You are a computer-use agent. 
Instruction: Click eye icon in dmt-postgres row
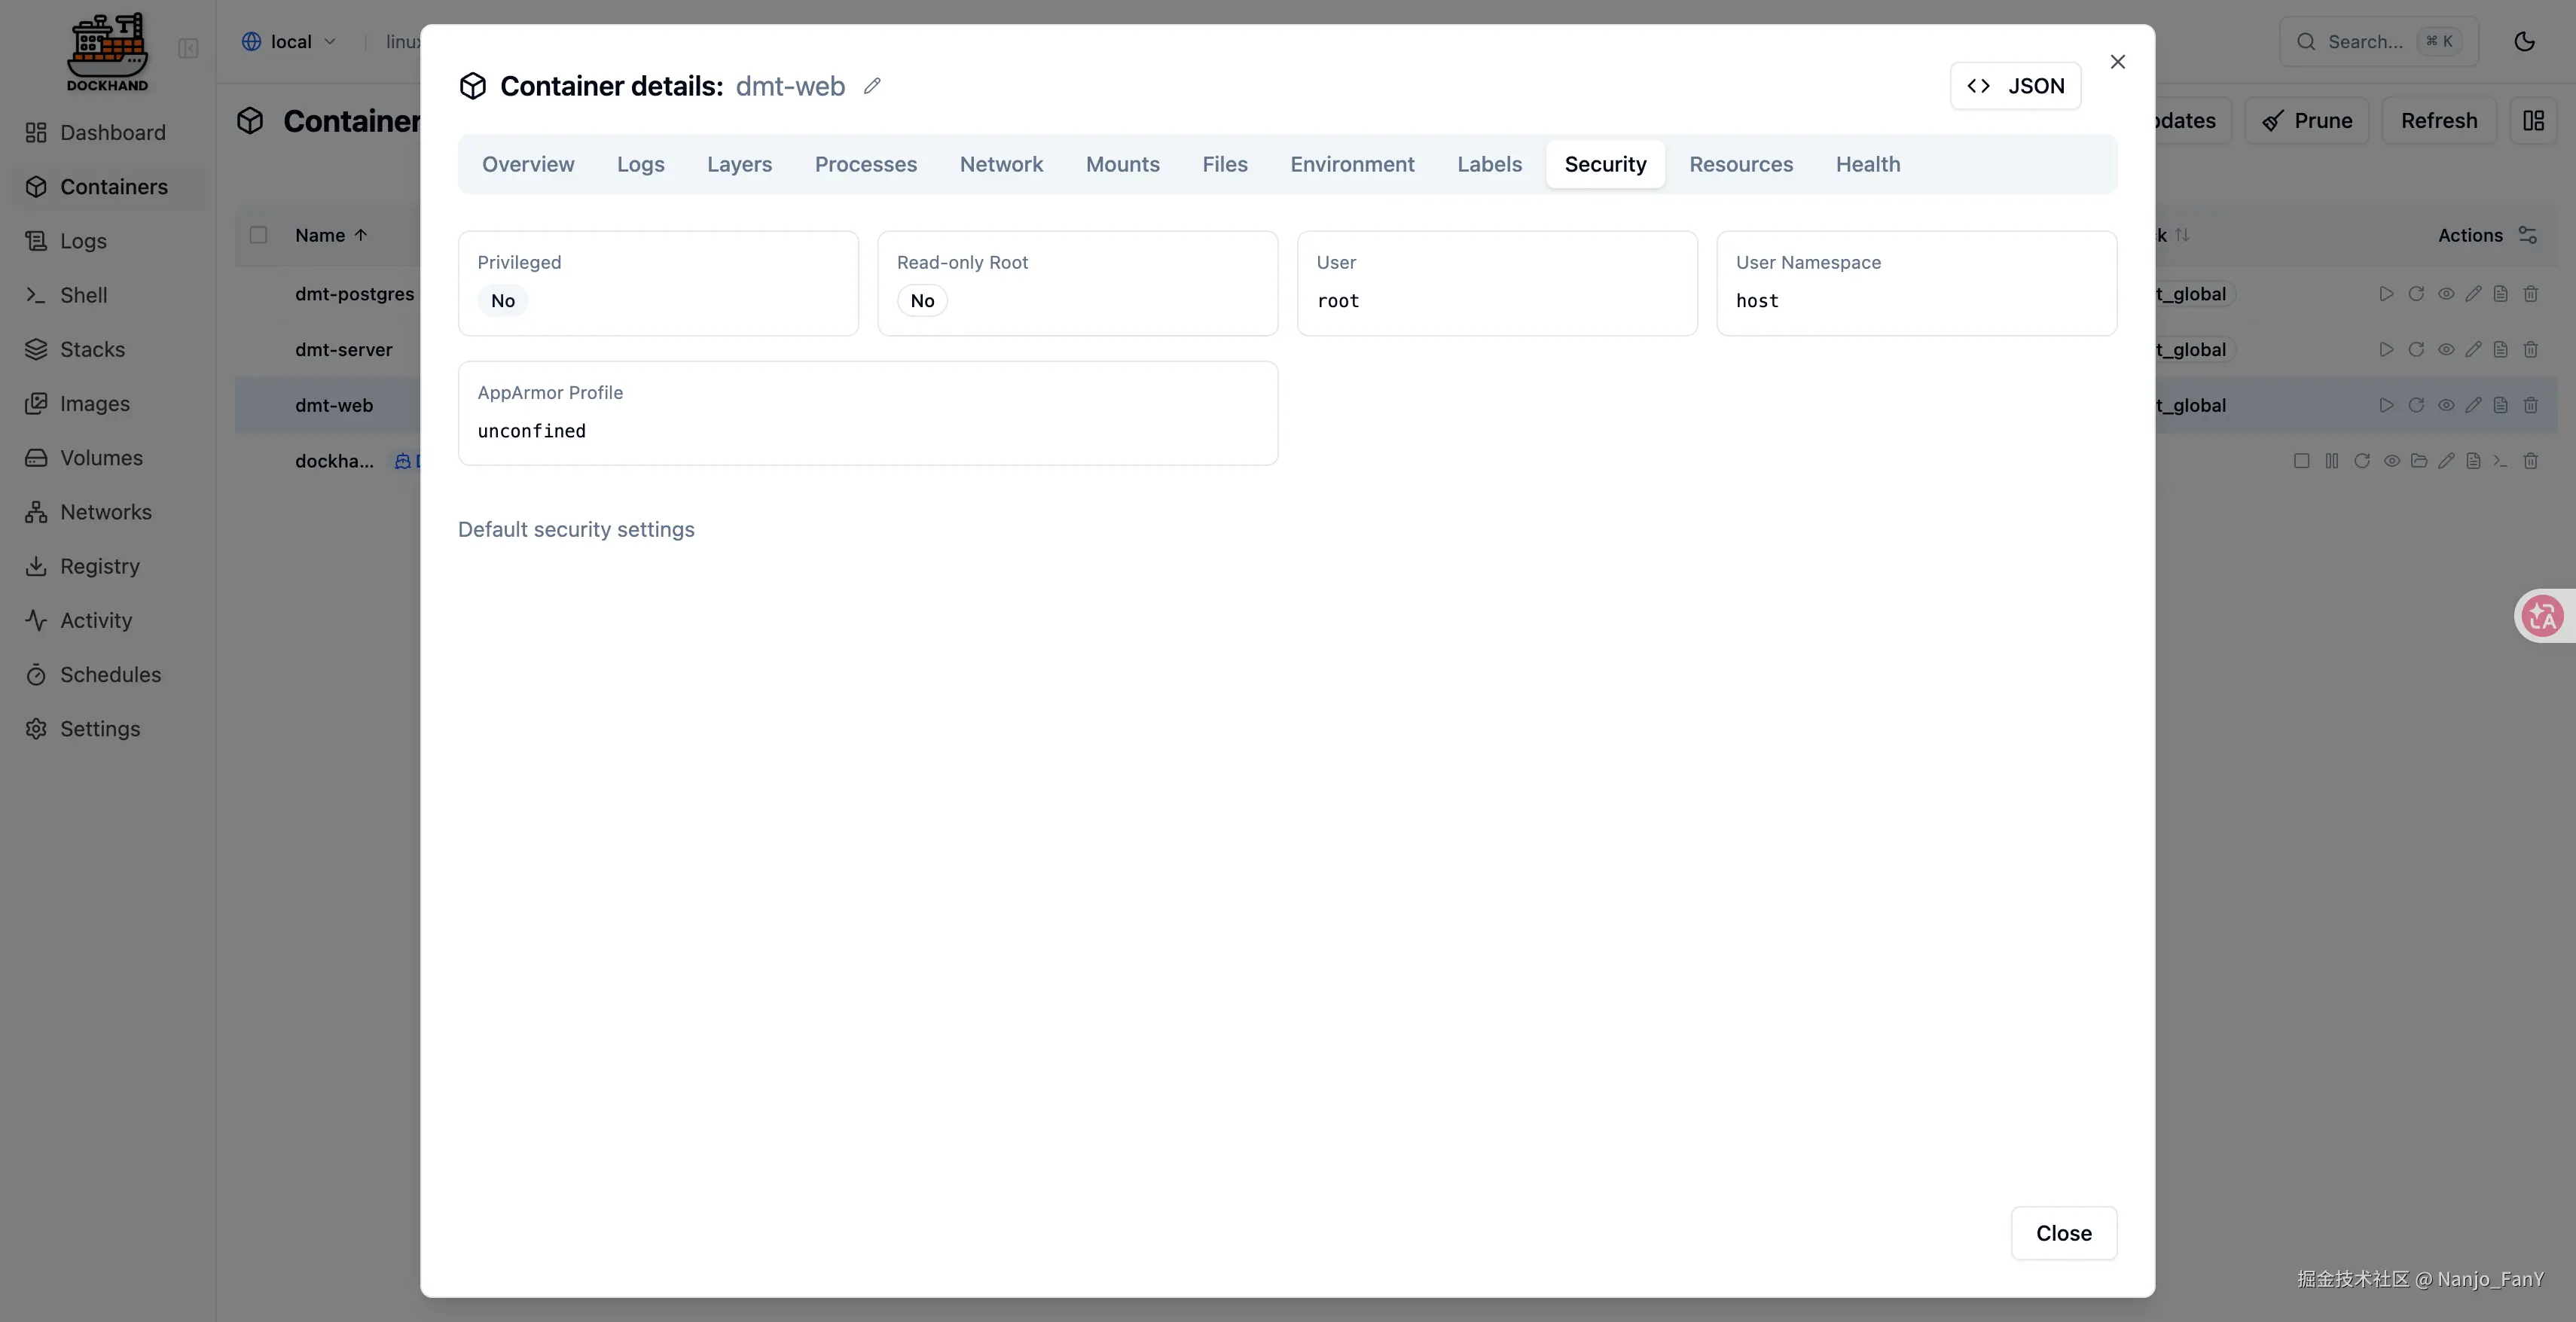2445,294
